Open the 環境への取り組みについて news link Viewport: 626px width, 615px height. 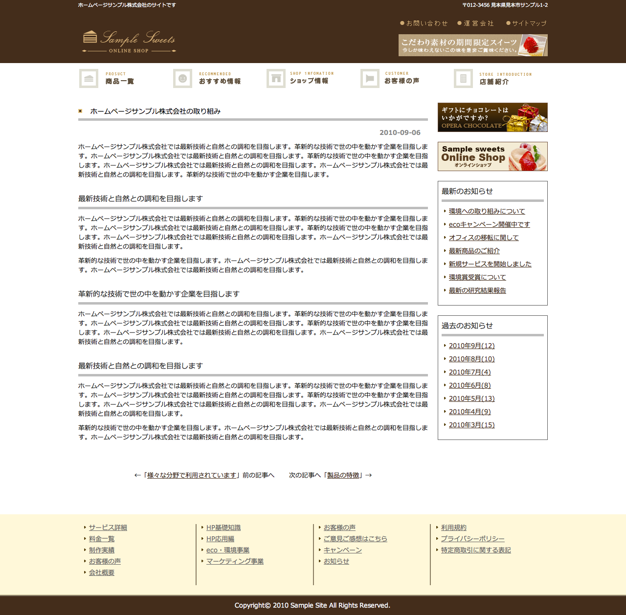click(x=487, y=211)
